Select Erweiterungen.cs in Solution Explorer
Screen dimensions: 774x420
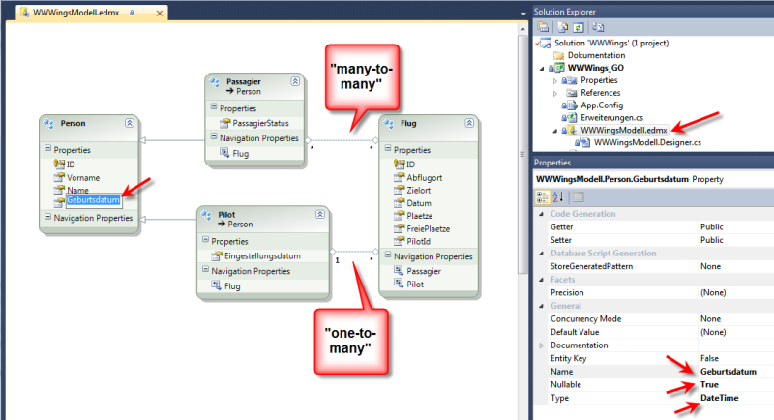coord(611,117)
